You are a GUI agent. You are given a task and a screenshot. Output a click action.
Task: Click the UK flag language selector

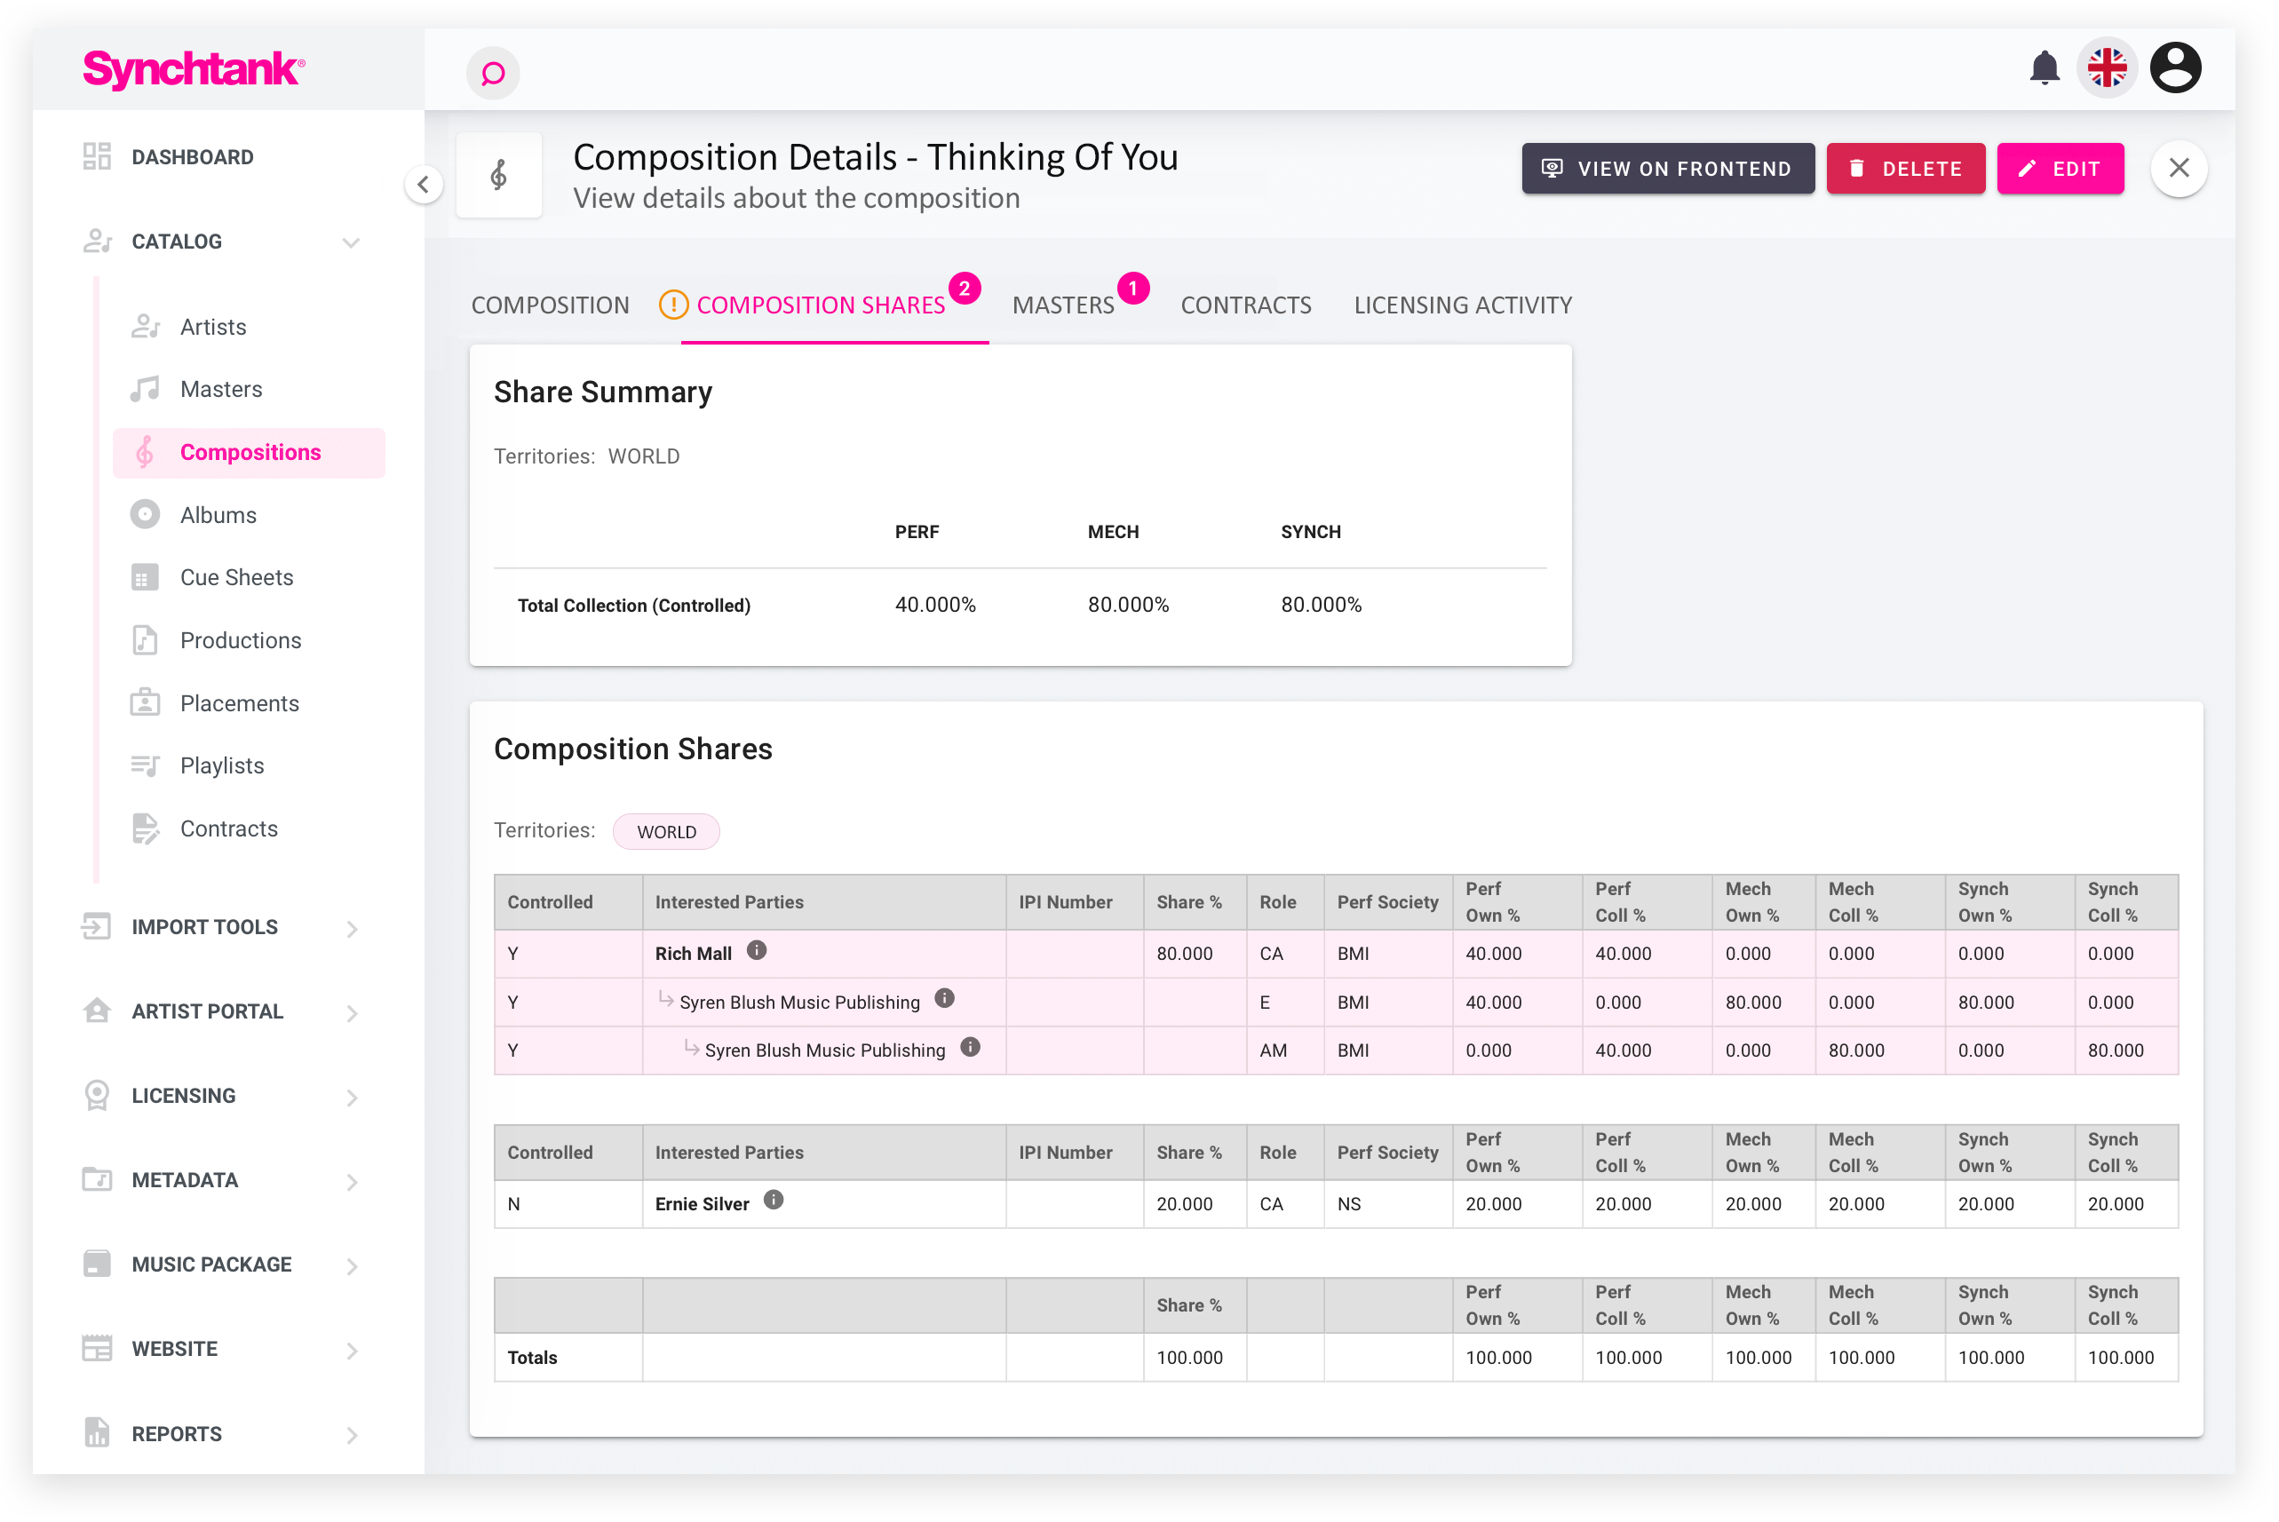(2106, 68)
